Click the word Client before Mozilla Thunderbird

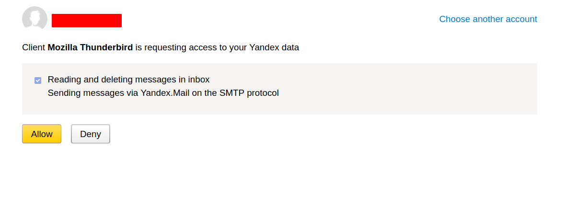(x=34, y=47)
